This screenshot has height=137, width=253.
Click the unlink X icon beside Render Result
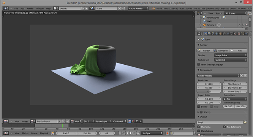[67, 121]
